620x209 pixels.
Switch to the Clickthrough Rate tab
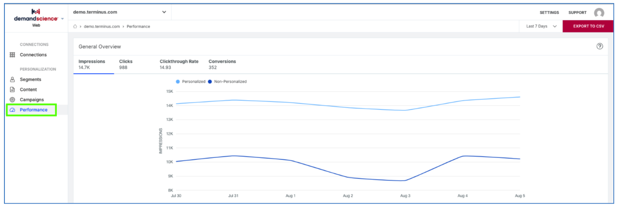click(179, 64)
